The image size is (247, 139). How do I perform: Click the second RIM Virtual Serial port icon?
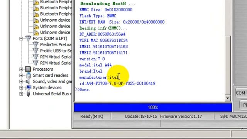click(x=36, y=63)
